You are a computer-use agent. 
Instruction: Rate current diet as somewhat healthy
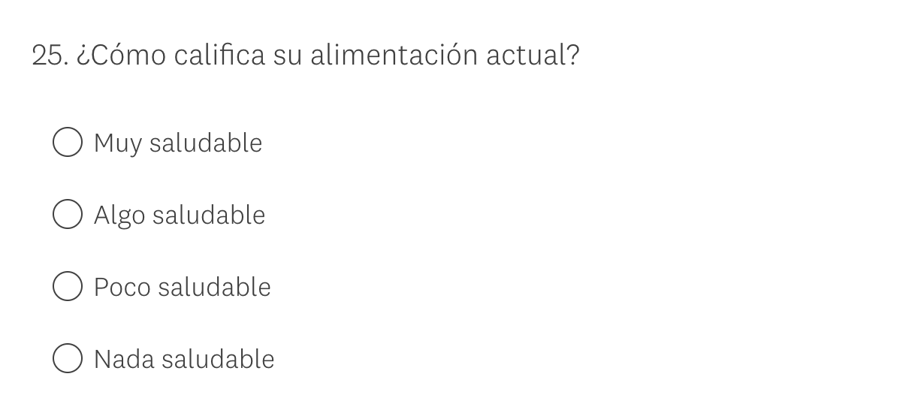[68, 215]
